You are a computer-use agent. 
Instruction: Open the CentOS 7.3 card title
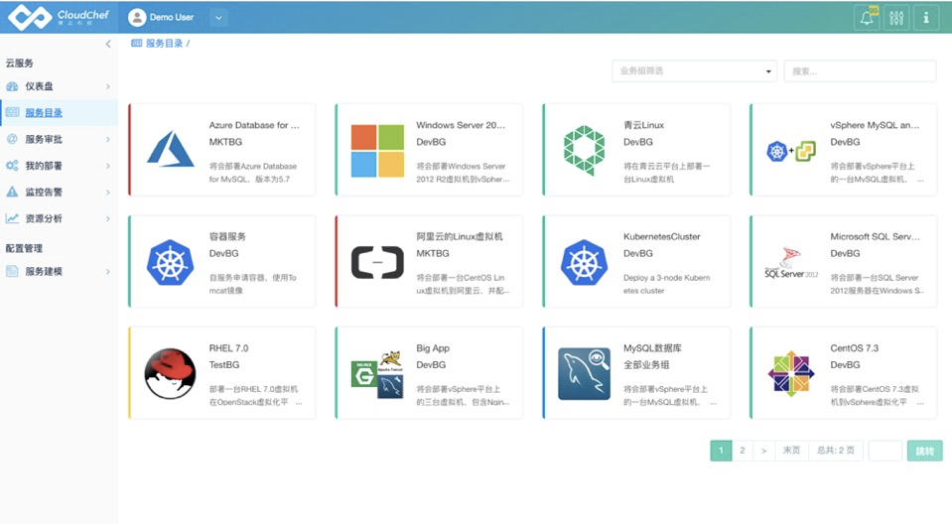point(855,348)
